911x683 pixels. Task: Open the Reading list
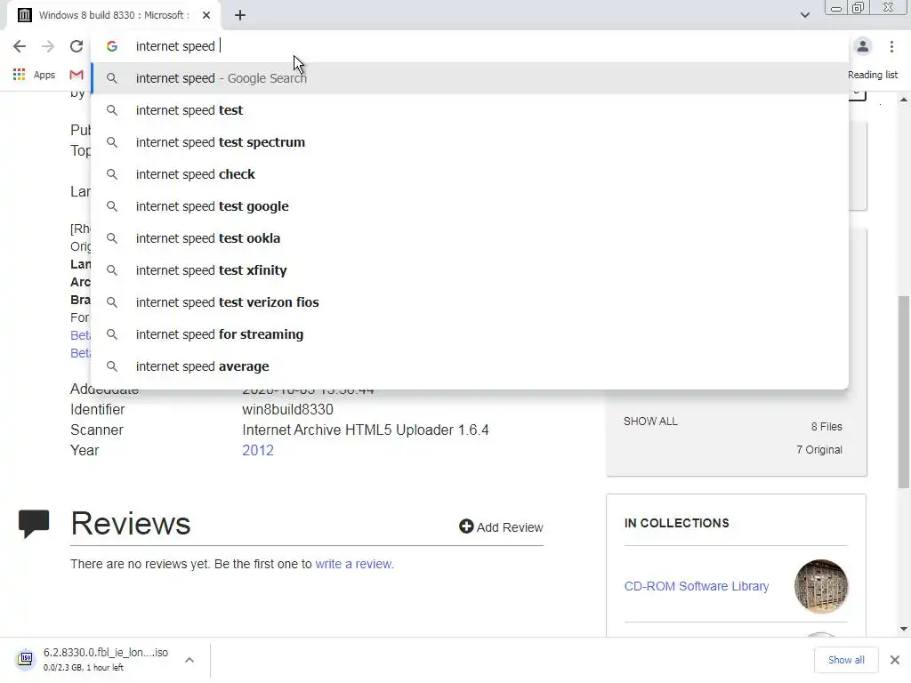pos(872,75)
